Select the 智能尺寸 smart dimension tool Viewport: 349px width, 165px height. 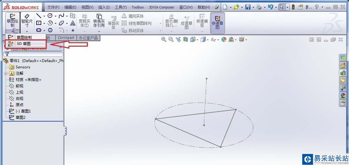point(27,20)
